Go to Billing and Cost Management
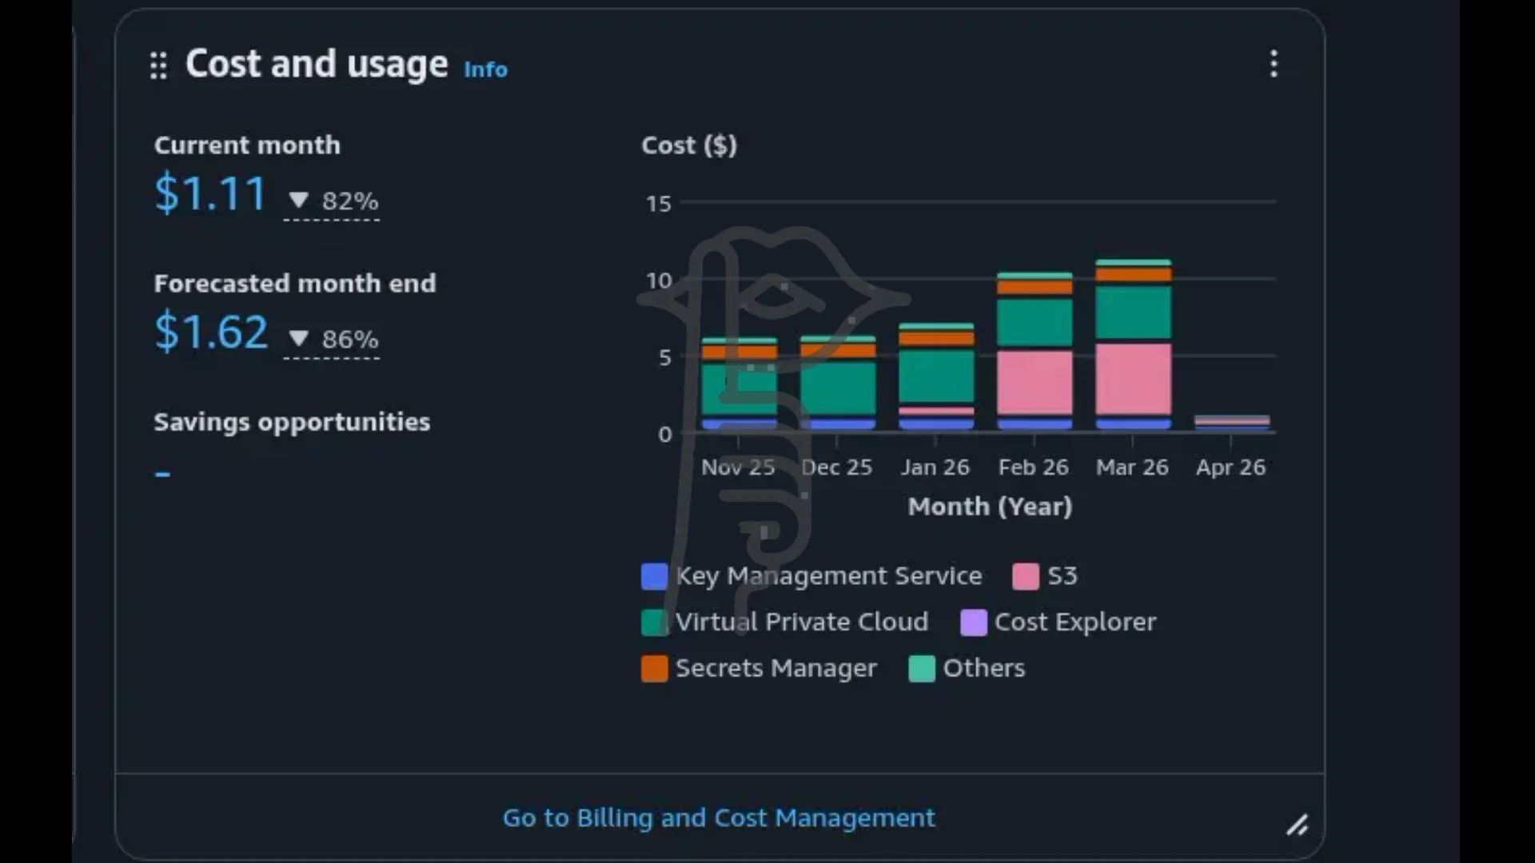Screen dimensions: 1535x863 (718, 817)
